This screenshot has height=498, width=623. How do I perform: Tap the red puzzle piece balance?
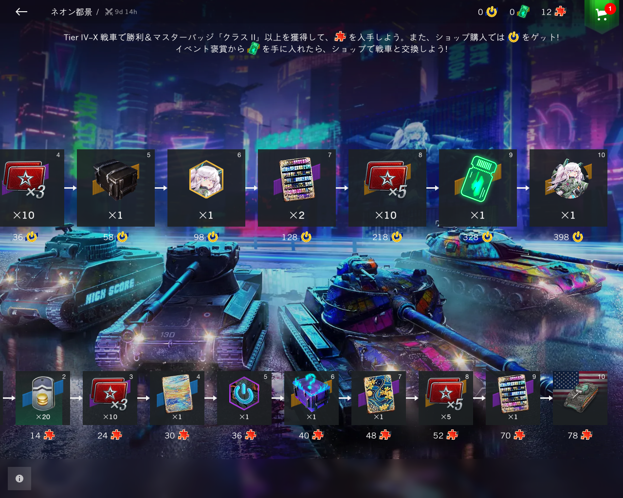click(x=553, y=12)
